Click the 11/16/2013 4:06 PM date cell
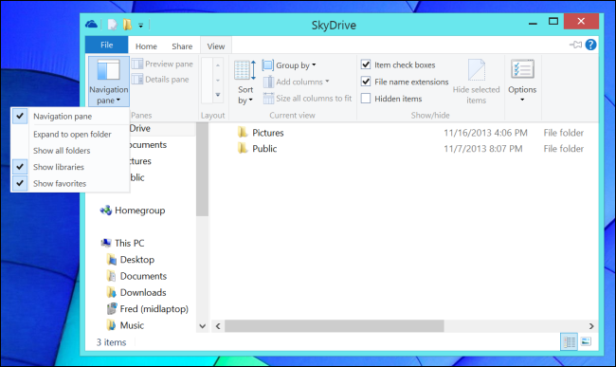This screenshot has height=367, width=616. point(485,133)
